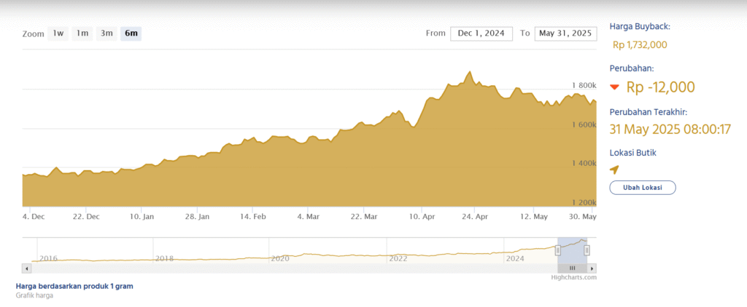Viewport: 747px width, 307px height.
Task: Click the 22. Dec x-axis label
Action: tap(86, 217)
